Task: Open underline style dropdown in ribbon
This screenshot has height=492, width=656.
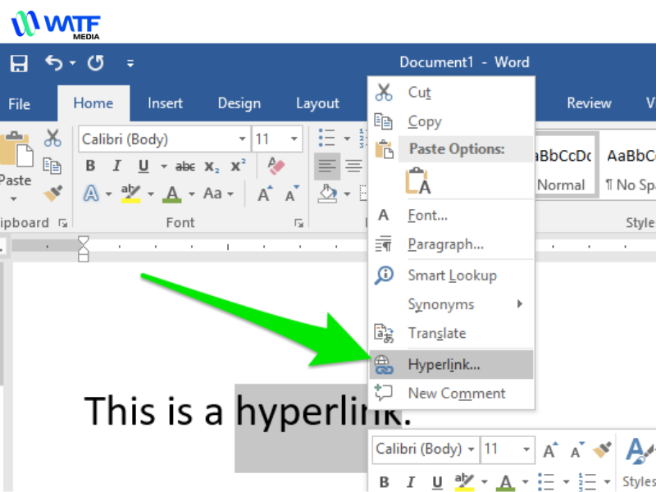Action: click(164, 167)
